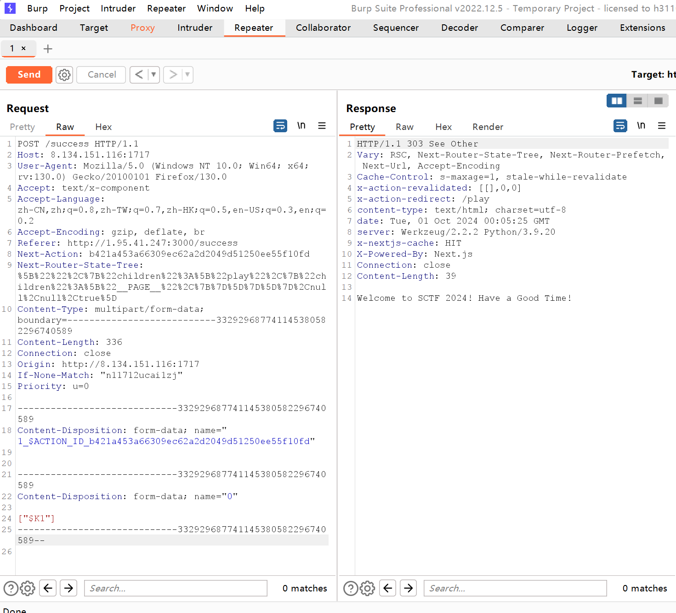Show response in Hex view
Image resolution: width=676 pixels, height=613 pixels.
[x=443, y=127]
